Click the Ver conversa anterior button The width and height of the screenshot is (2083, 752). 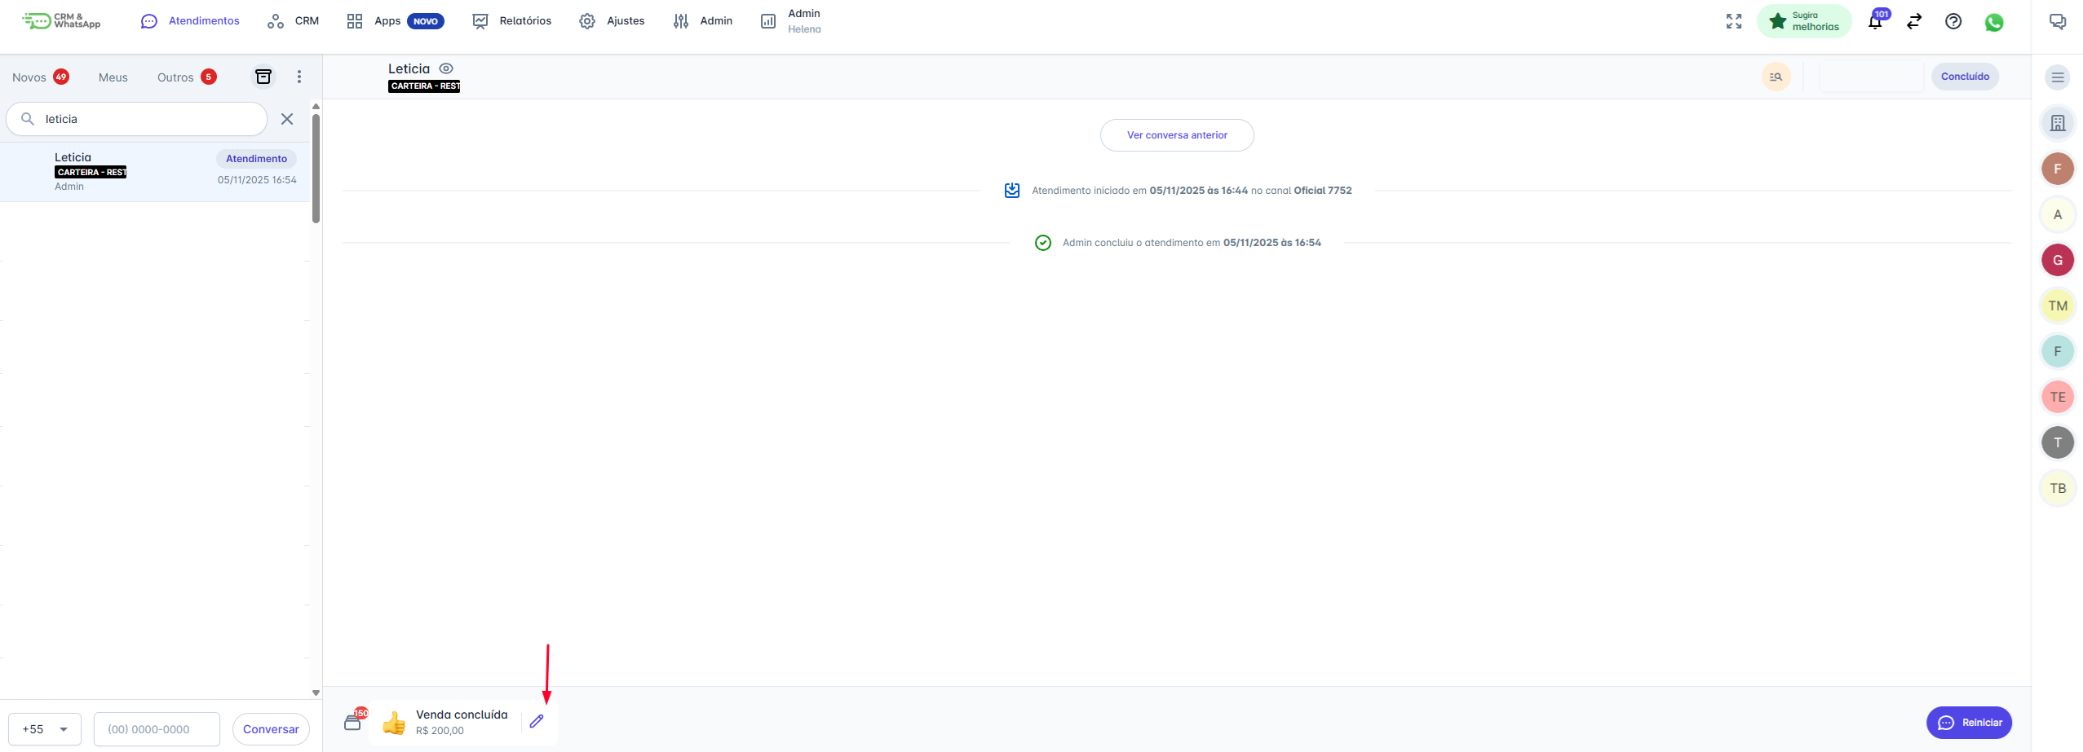point(1176,135)
